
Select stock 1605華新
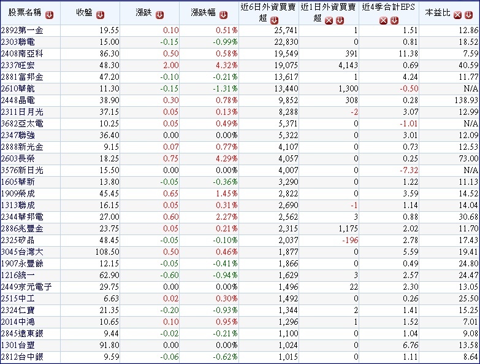point(18,182)
